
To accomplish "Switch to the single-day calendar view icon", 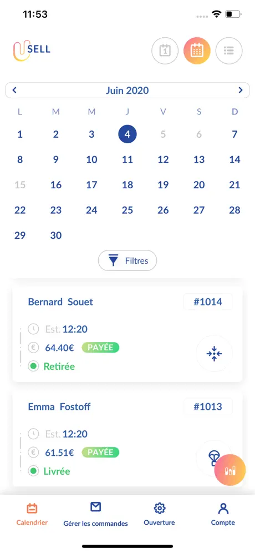I will pos(165,51).
